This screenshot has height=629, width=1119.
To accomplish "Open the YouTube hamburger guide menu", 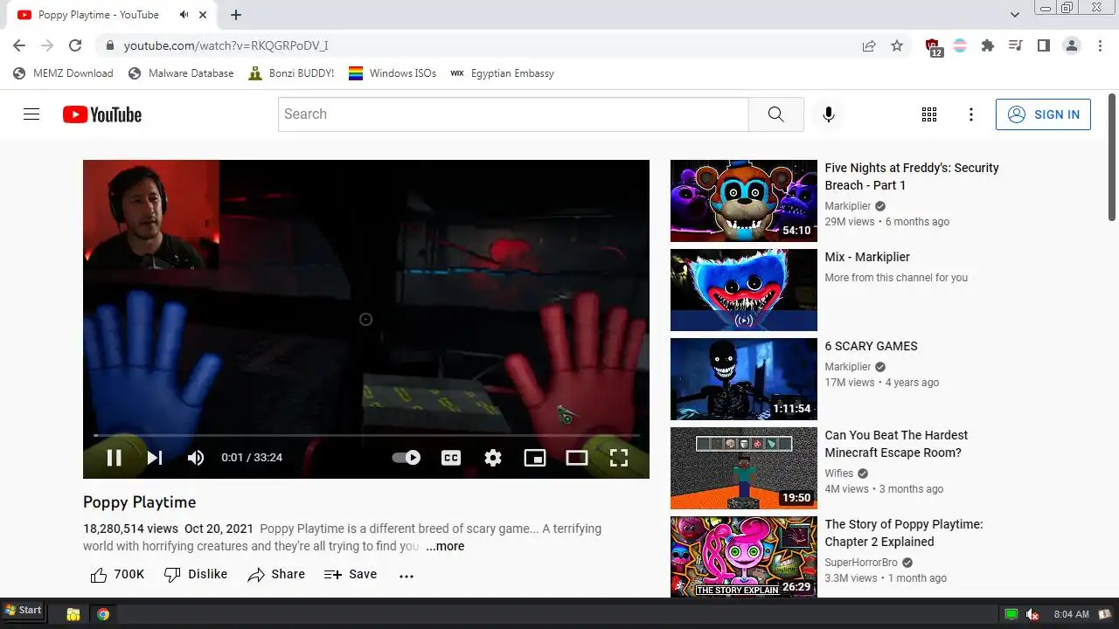I will pyautogui.click(x=31, y=114).
